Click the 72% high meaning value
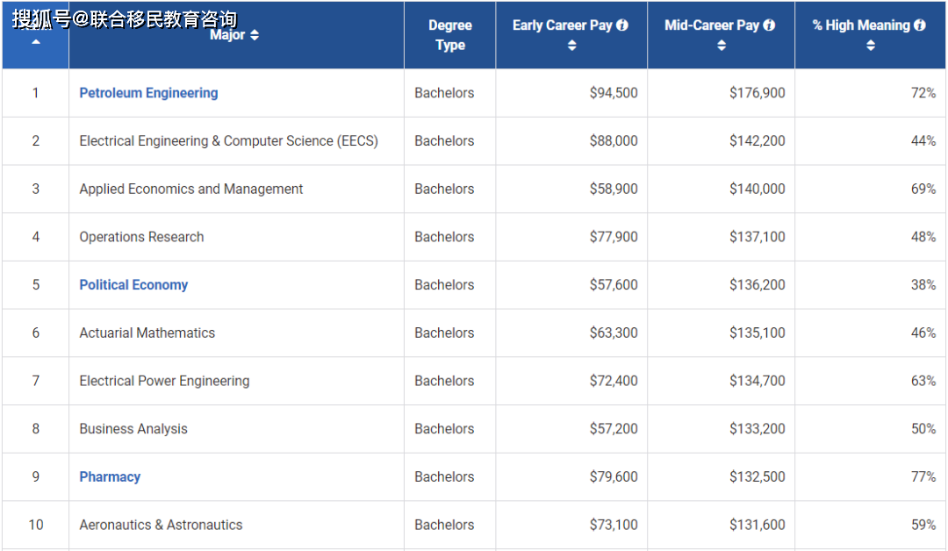Viewport: 948px width, 551px height. (x=923, y=93)
